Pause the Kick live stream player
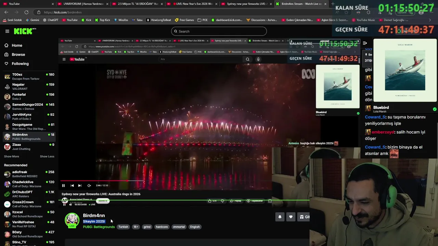 click(64, 204)
